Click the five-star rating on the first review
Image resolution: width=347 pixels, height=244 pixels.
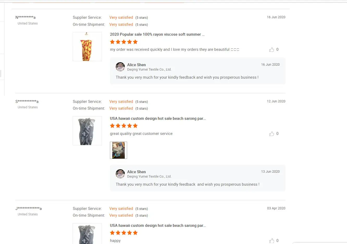point(124,42)
